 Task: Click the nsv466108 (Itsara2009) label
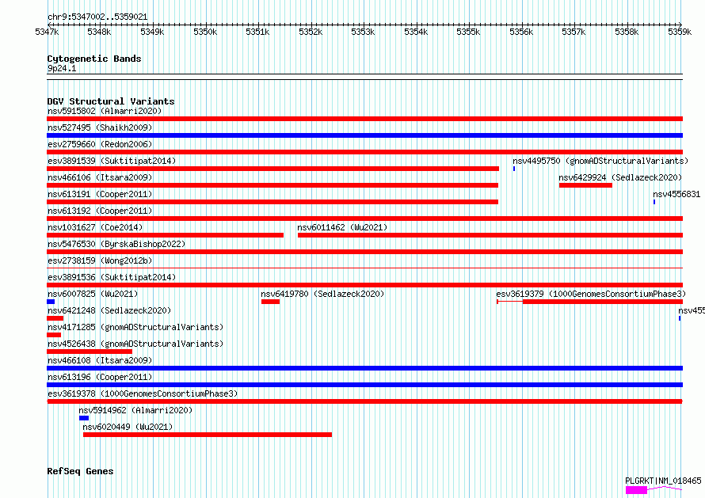[100, 360]
